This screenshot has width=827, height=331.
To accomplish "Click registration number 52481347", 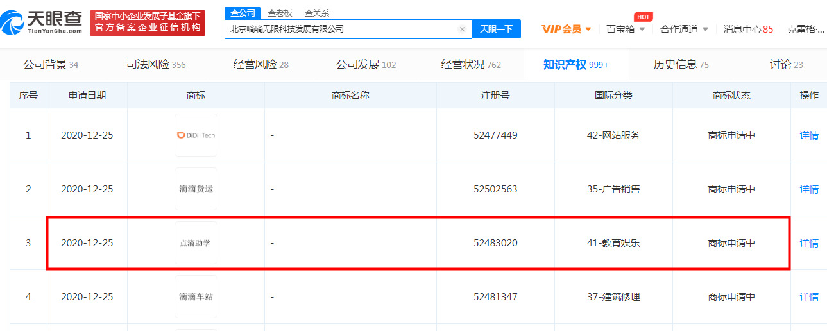I will coord(495,297).
